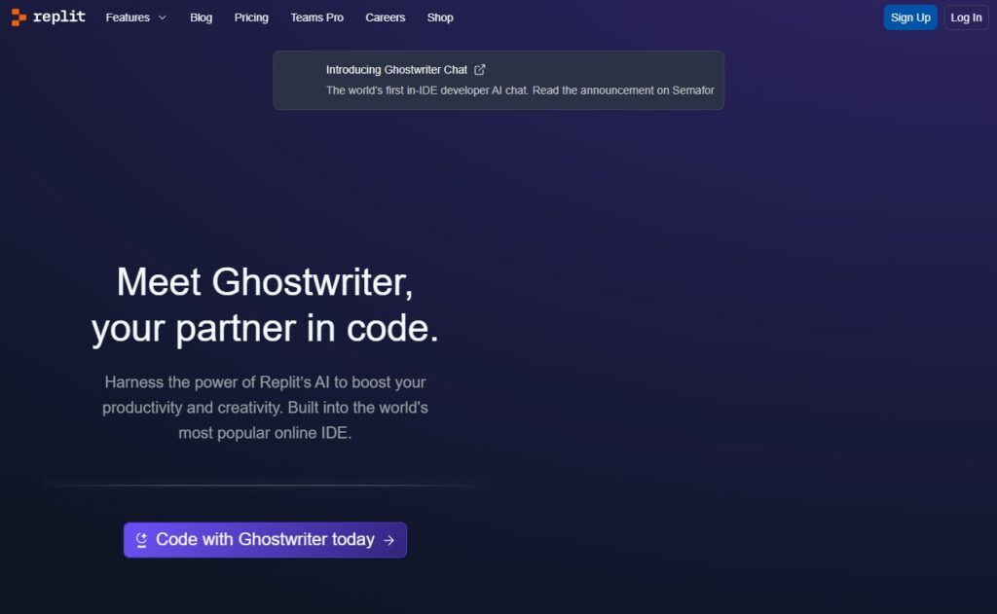Click the Sign Up button
The image size is (997, 614).
tap(909, 17)
